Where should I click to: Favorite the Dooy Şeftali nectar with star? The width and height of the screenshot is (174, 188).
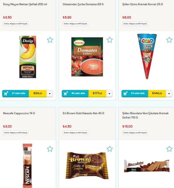tap(50, 40)
